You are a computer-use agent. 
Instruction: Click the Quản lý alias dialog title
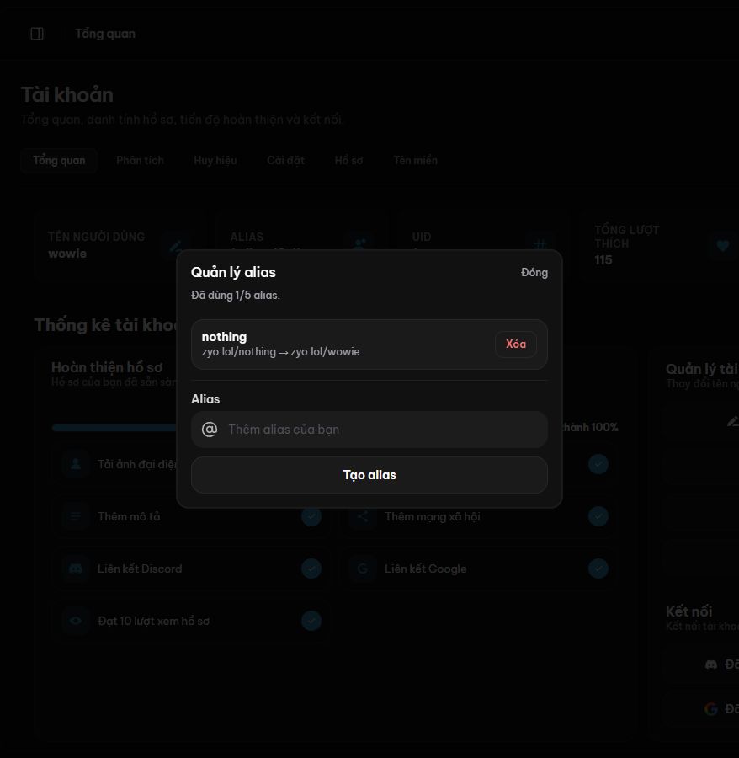pyautogui.click(x=233, y=272)
